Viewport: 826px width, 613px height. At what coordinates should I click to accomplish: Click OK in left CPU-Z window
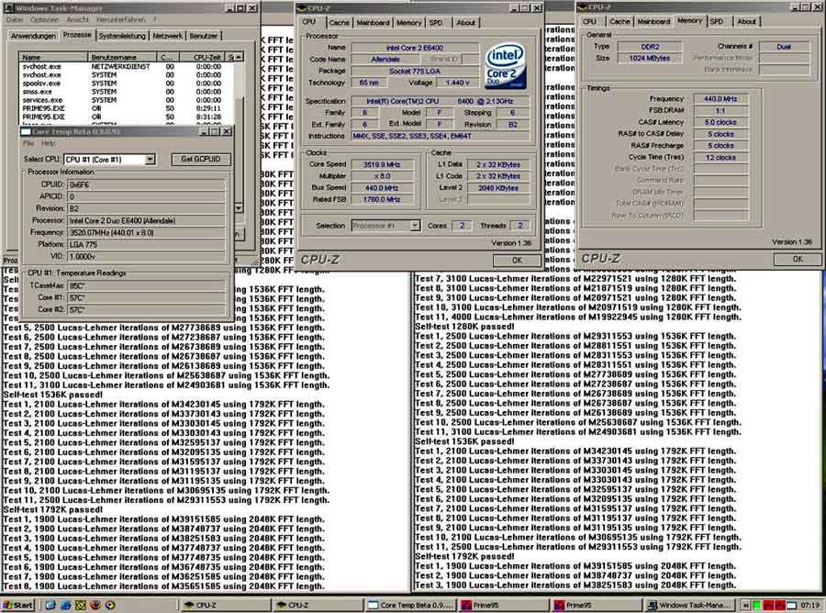(x=518, y=260)
